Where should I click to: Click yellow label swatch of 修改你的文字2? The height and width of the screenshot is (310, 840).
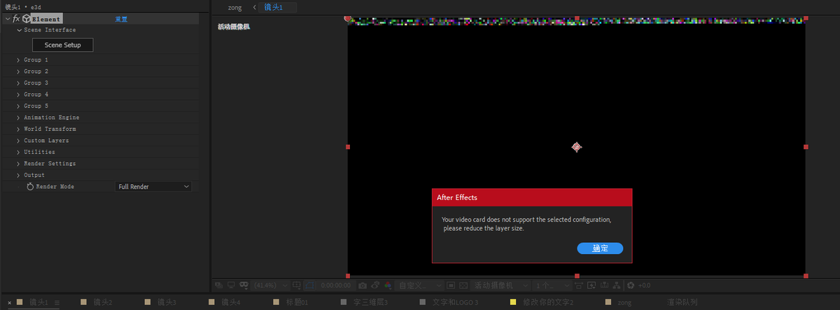click(x=513, y=302)
